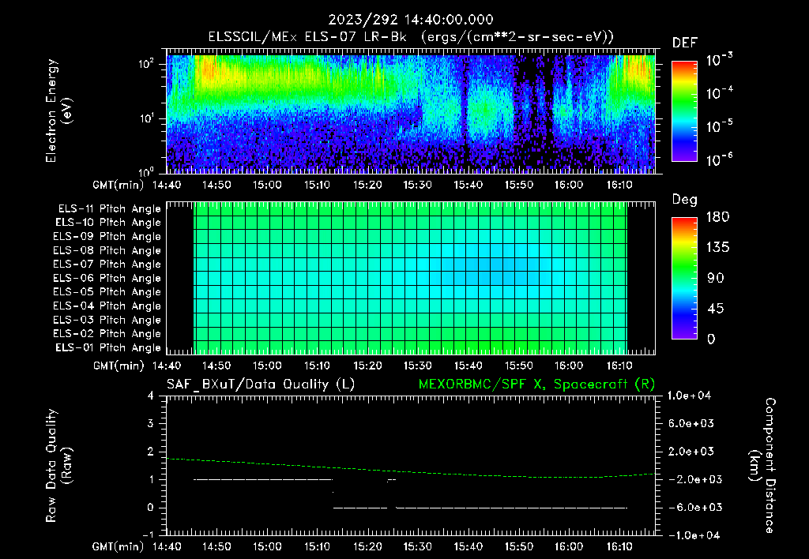Viewport: 809px width, 559px height.
Task: Click the 15:20 tick label under the pitch angle panel
Action: [367, 366]
